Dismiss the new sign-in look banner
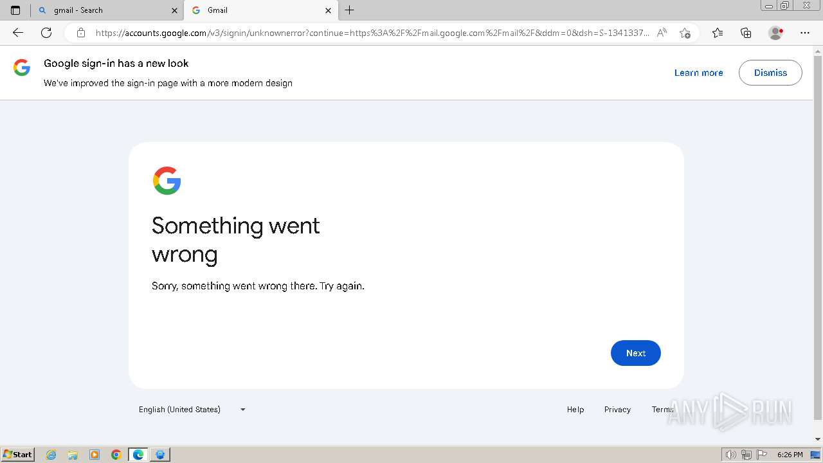The image size is (823, 463). click(x=770, y=73)
